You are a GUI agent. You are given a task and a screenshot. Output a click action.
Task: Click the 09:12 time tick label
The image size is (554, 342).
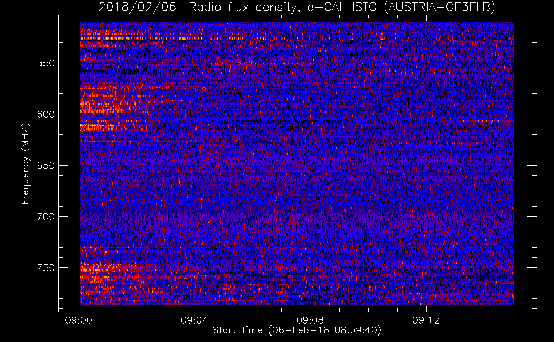coord(426,320)
